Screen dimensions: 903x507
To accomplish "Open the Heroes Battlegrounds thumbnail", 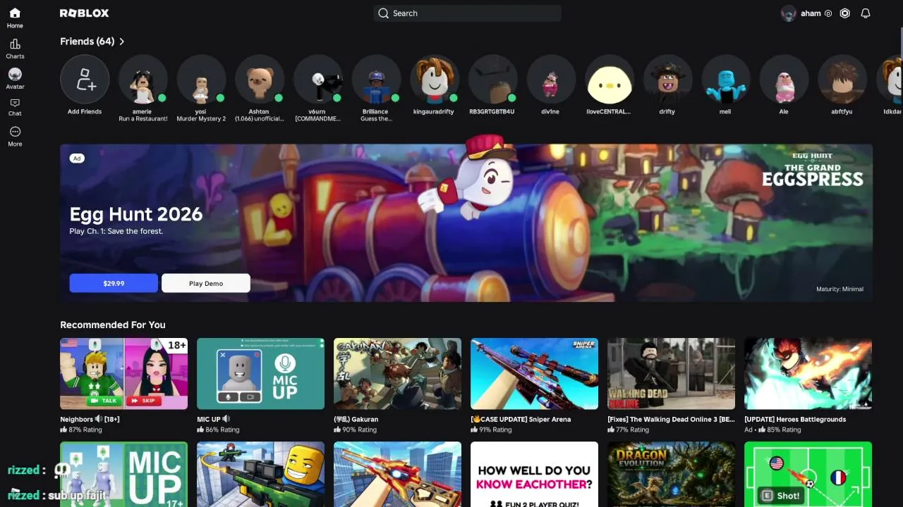I will tap(808, 374).
